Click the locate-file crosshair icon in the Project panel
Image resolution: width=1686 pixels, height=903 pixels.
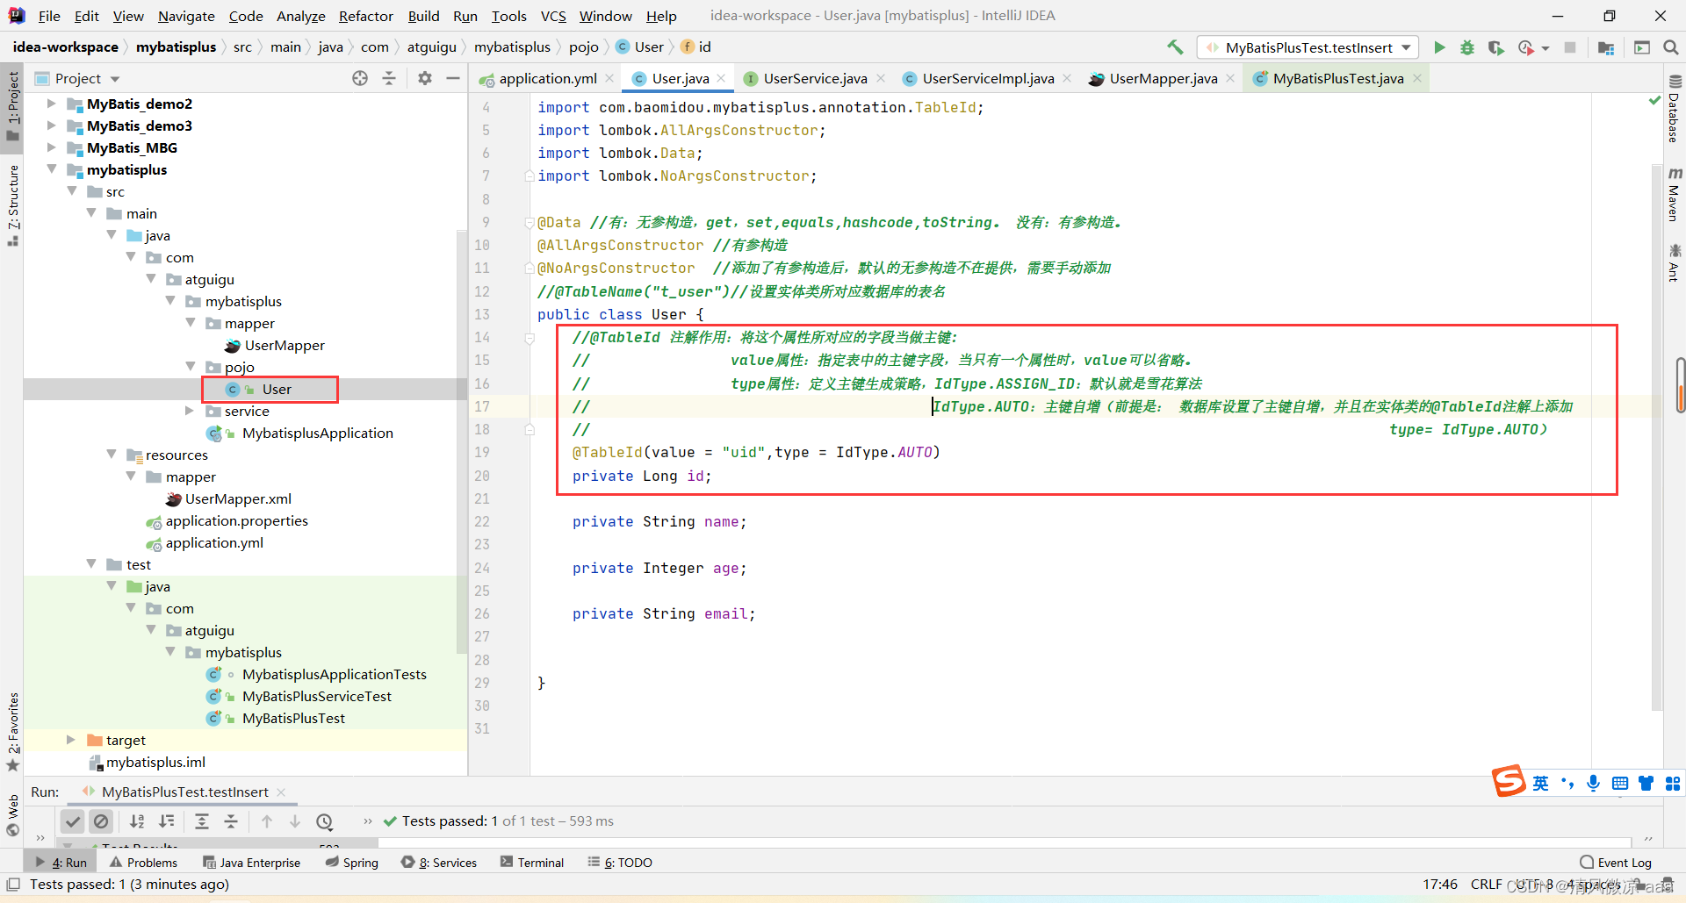click(360, 78)
